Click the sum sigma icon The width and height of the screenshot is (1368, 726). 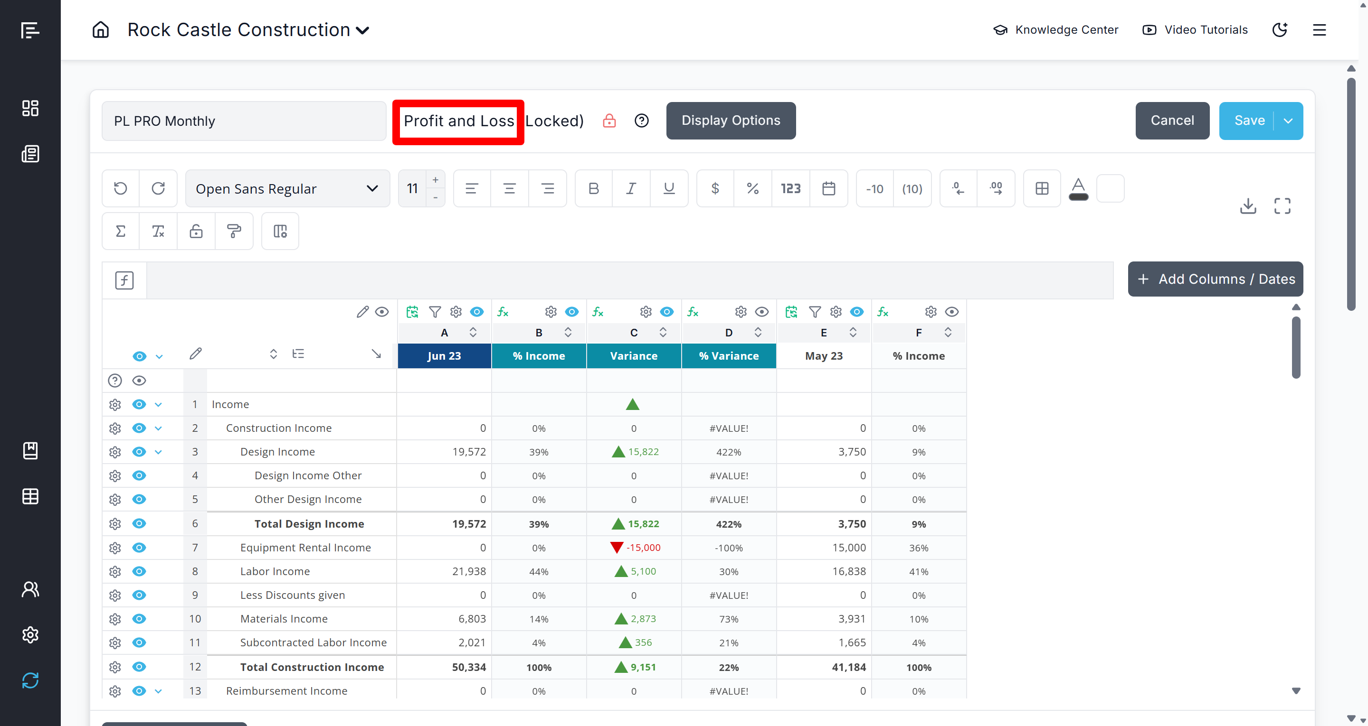[x=121, y=231]
